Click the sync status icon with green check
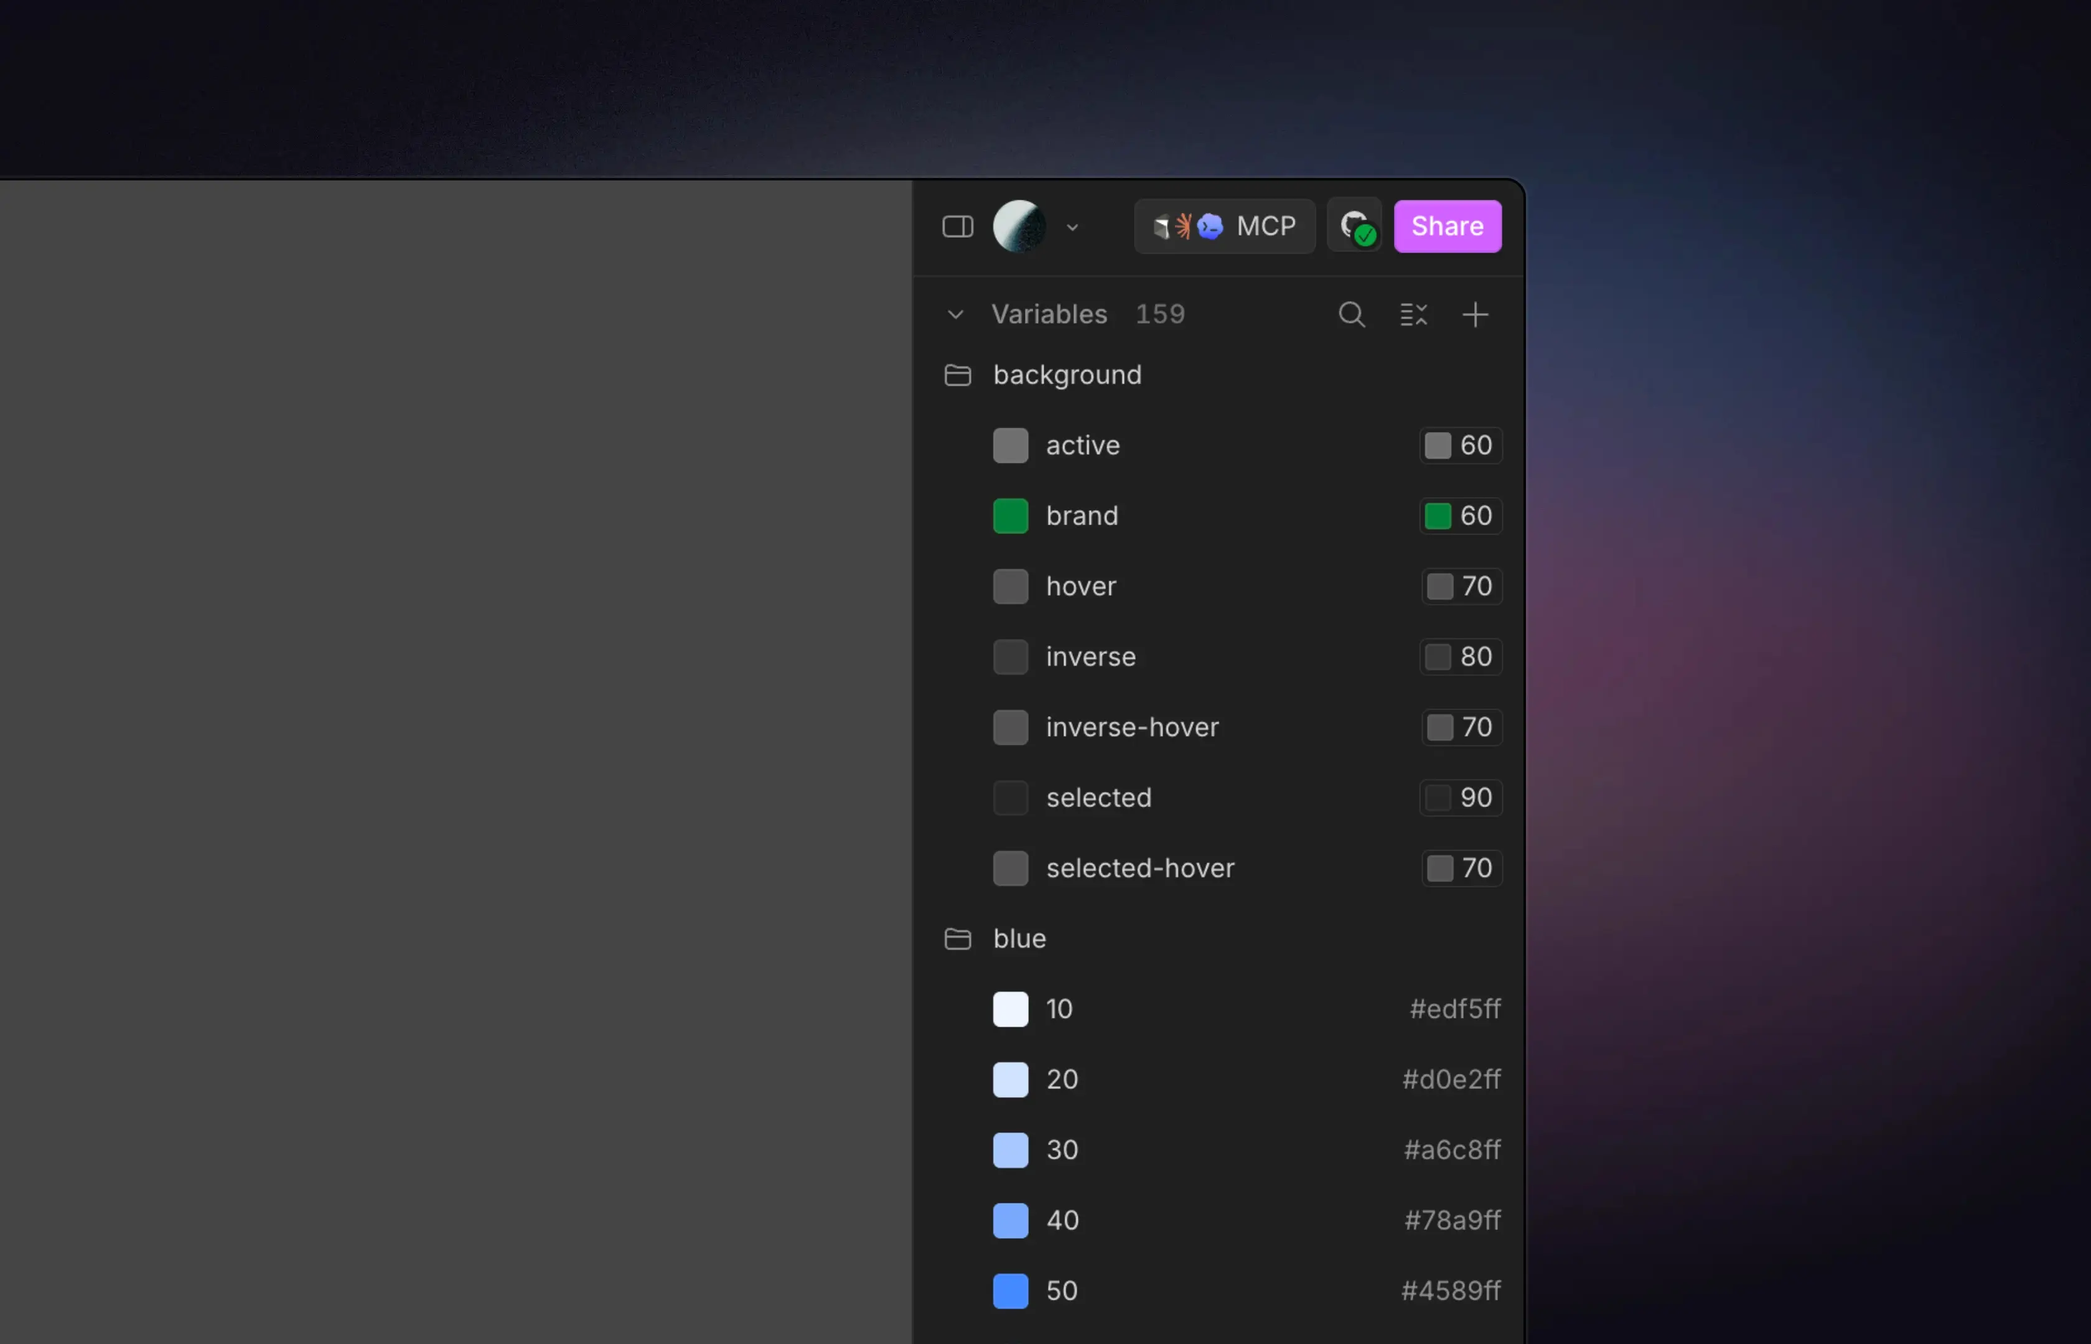The width and height of the screenshot is (2091, 1344). point(1354,226)
